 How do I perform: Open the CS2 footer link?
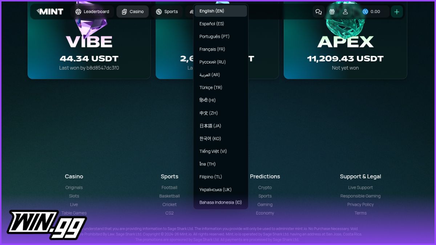tap(169, 213)
